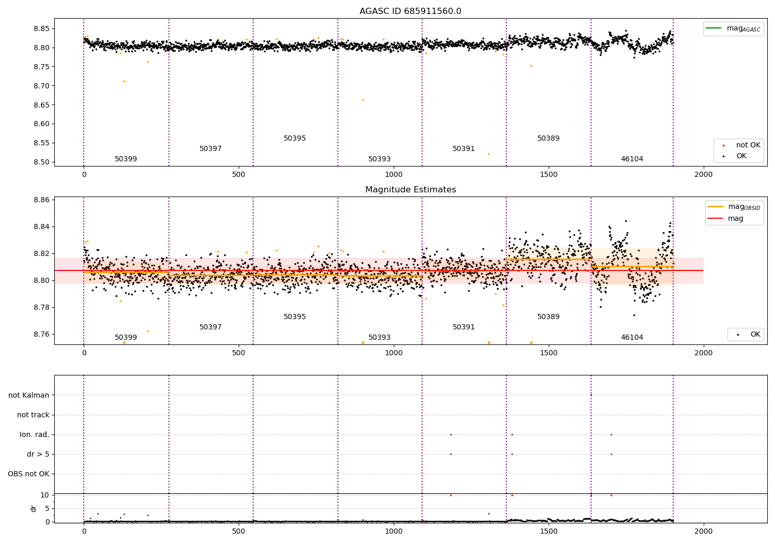Select the green mag AGASC legend entry
The width and height of the screenshot is (775, 543).
click(x=733, y=28)
